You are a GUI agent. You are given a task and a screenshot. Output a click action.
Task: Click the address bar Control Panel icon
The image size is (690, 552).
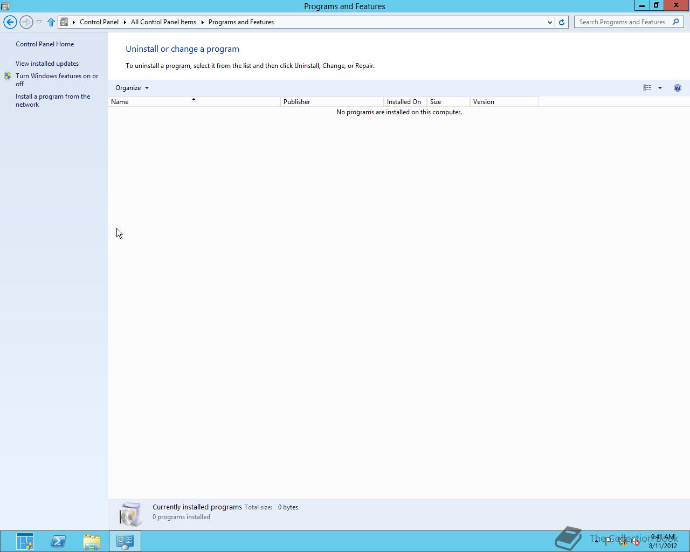tap(64, 22)
